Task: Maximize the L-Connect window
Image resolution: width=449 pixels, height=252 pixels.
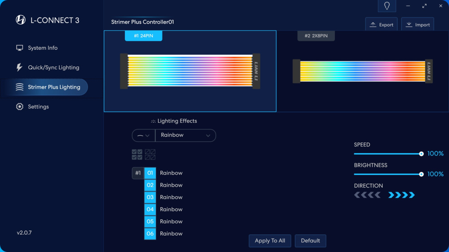Action: click(x=424, y=6)
